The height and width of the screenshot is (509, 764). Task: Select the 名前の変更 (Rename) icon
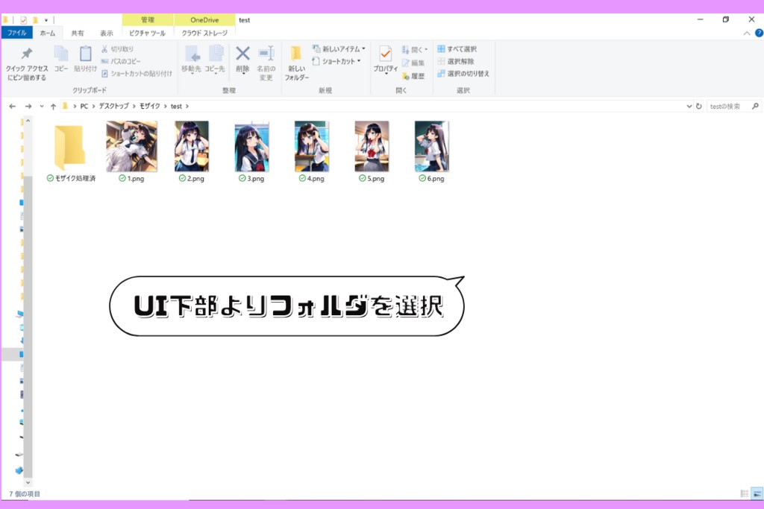point(266,57)
